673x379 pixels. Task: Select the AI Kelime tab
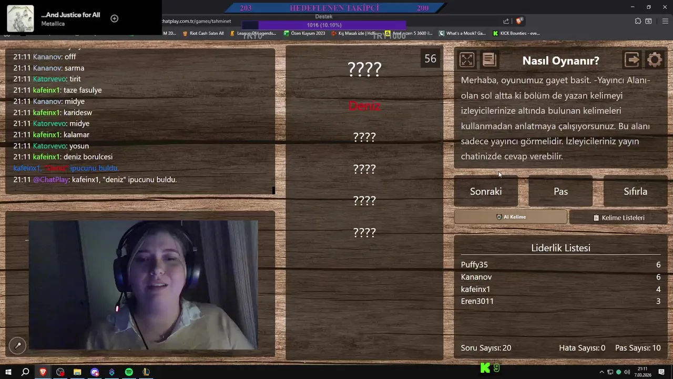pos(511,217)
